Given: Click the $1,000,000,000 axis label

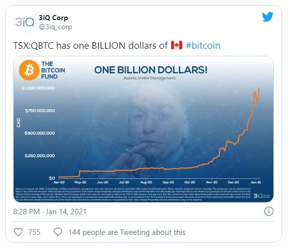Looking at the screenshot, I should pyautogui.click(x=38, y=88).
